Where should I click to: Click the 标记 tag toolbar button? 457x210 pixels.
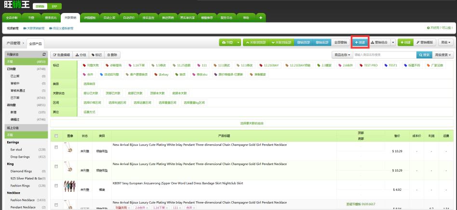(x=96, y=55)
